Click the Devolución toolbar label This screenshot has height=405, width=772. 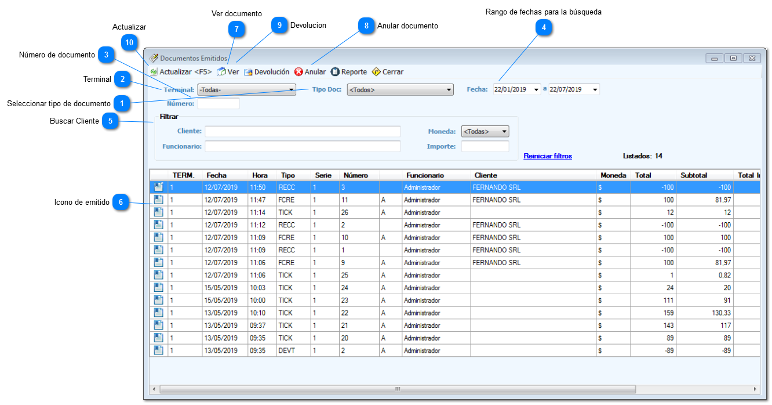272,72
